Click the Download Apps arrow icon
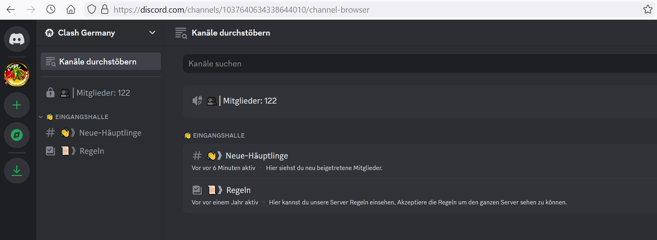This screenshot has height=240, width=657. 17,170
